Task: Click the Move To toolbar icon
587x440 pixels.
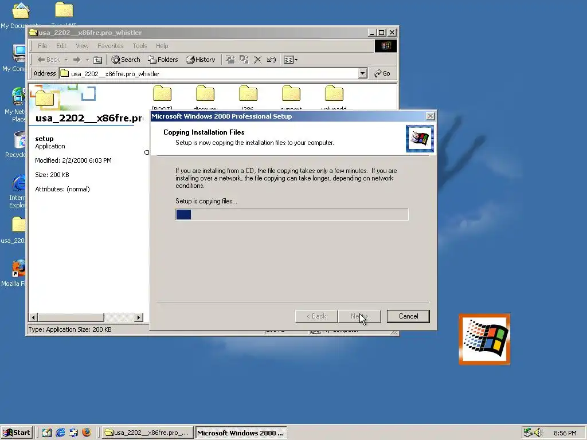Action: click(230, 60)
